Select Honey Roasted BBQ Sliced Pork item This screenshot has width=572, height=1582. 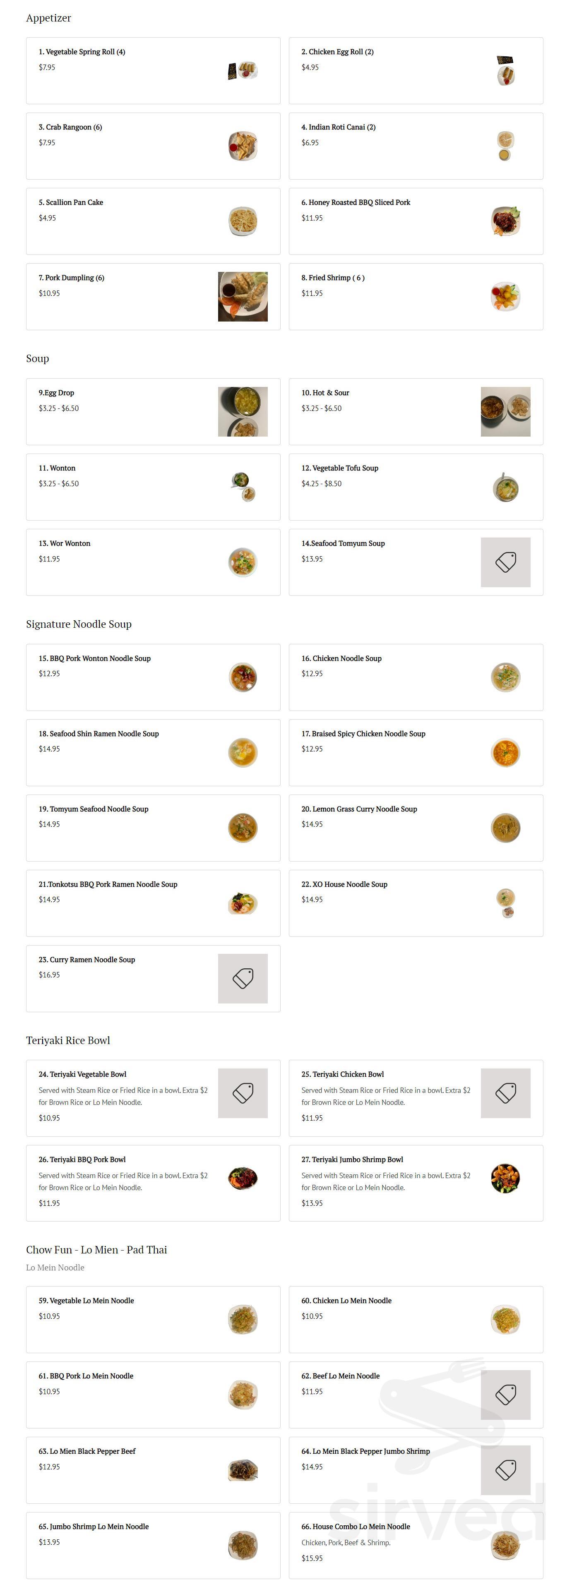coord(355,203)
